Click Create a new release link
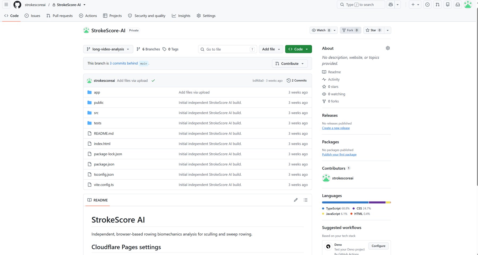The image size is (478, 255). pyautogui.click(x=336, y=128)
